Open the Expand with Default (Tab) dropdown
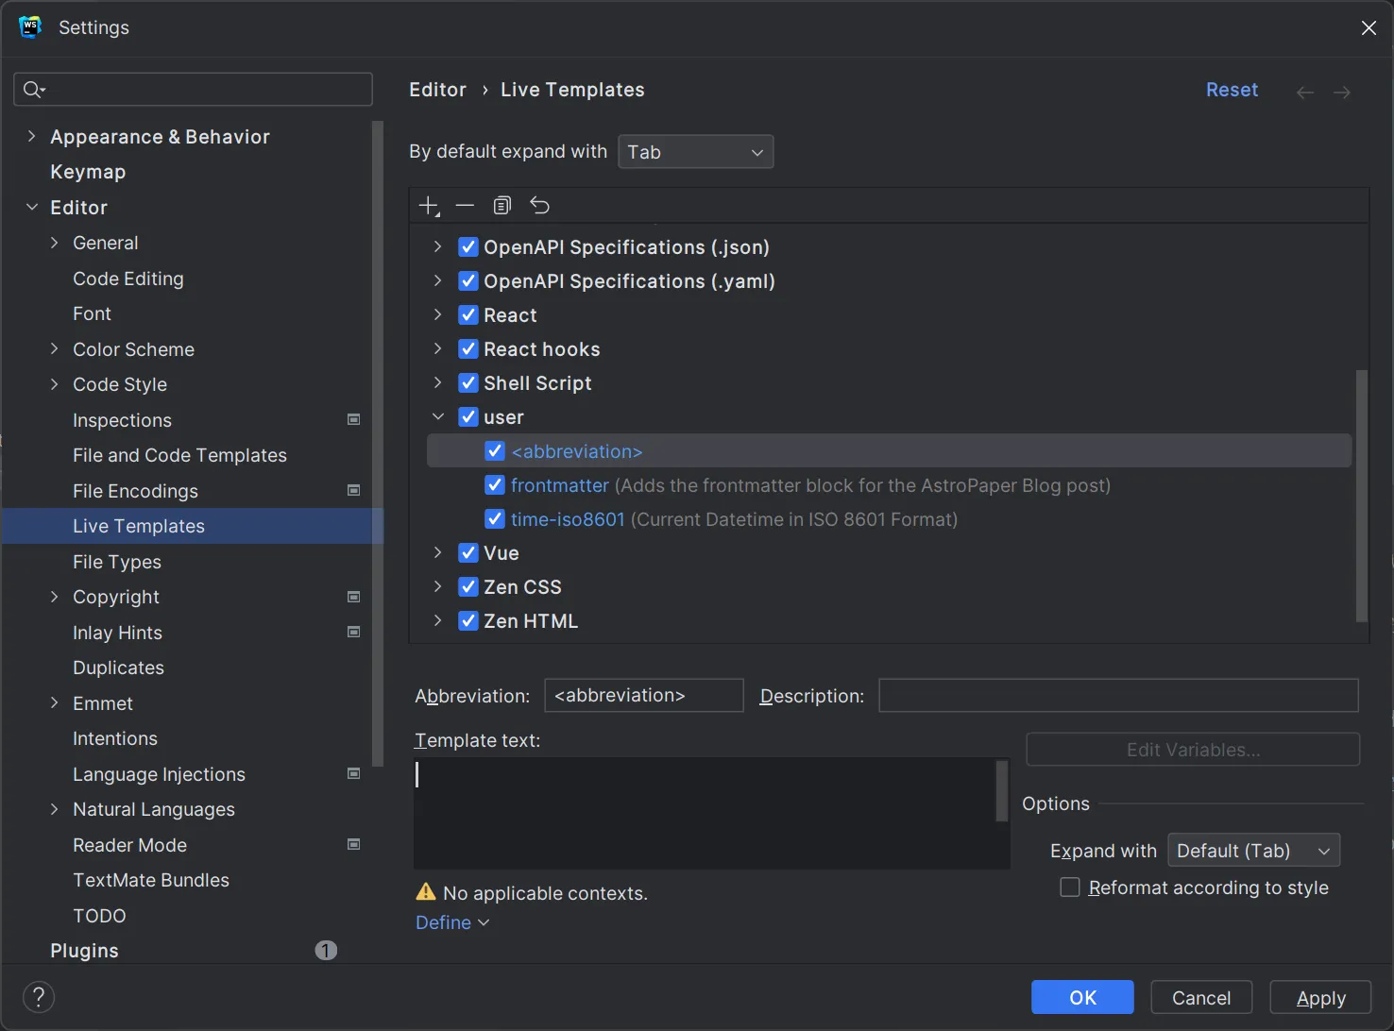The width and height of the screenshot is (1394, 1031). coord(1253,851)
